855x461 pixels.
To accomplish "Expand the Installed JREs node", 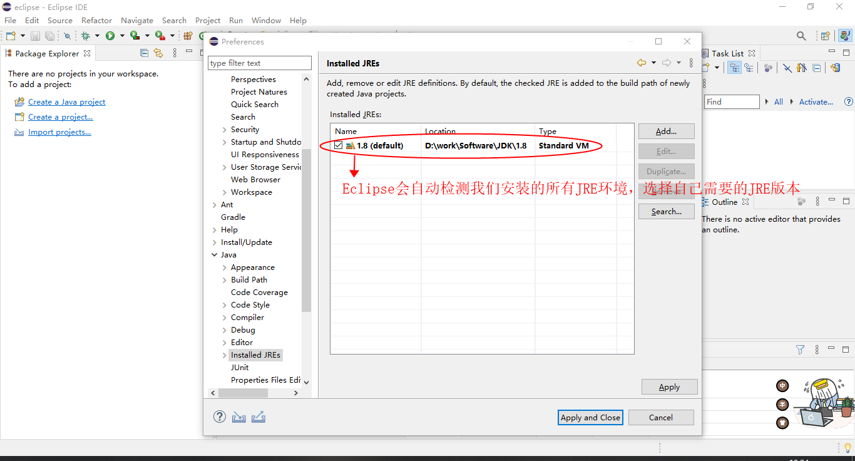I will coord(225,355).
